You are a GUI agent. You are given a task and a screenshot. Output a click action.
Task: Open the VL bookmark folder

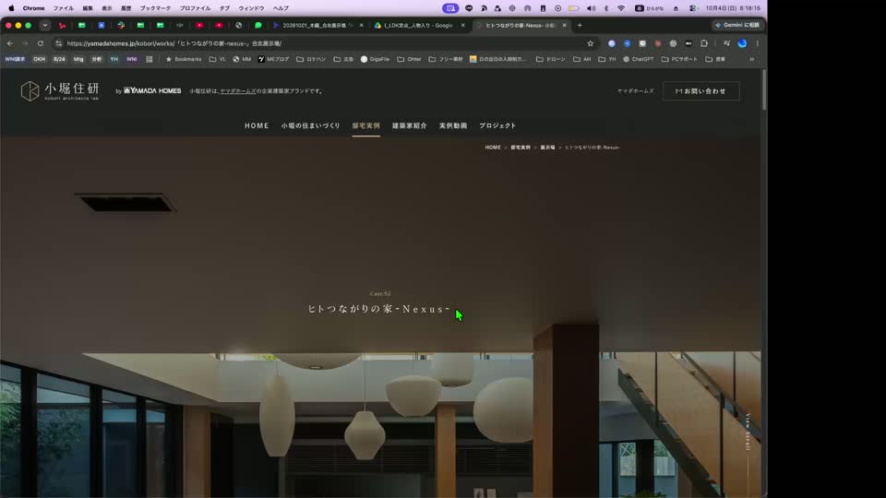218,59
